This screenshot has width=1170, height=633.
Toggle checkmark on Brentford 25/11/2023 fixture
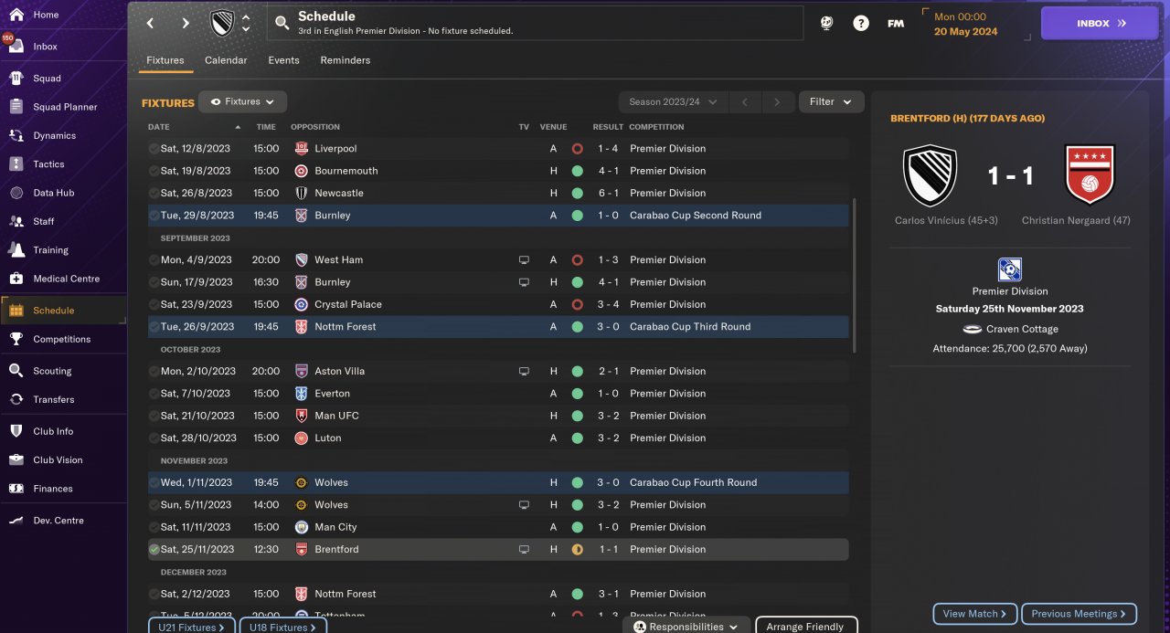coord(154,549)
